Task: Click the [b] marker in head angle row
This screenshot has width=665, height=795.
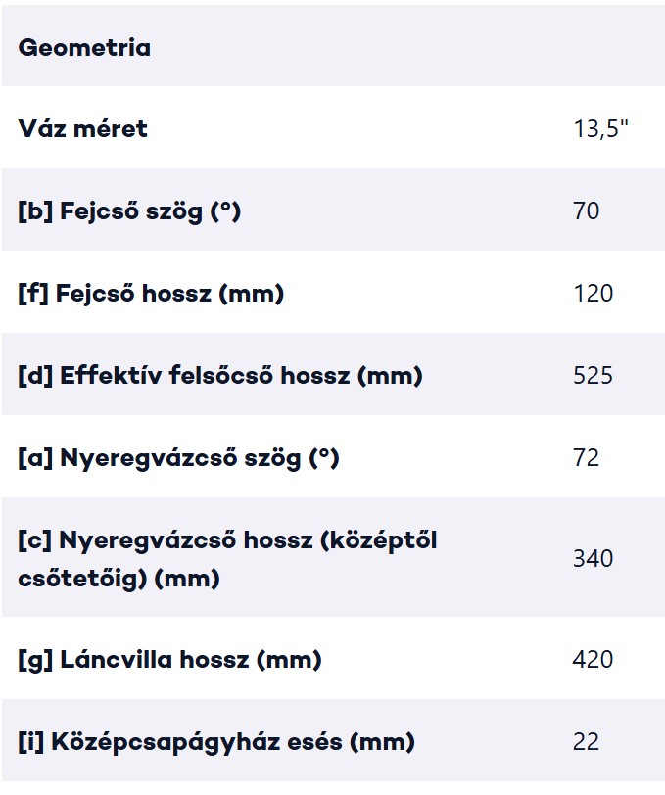Action: point(35,211)
